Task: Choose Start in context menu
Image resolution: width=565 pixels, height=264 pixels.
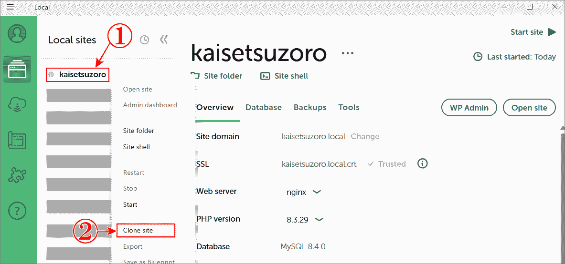Action: click(x=130, y=204)
